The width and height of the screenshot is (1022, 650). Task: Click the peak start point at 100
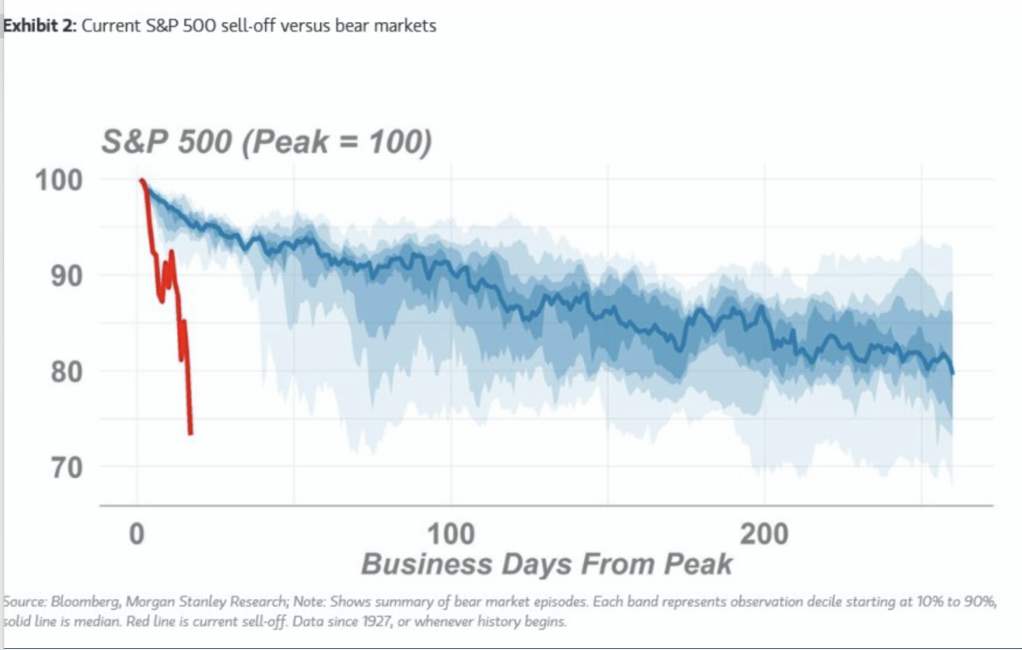point(141,180)
